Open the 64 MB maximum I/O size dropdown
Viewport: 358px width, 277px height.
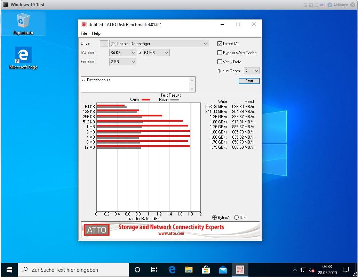click(x=156, y=53)
